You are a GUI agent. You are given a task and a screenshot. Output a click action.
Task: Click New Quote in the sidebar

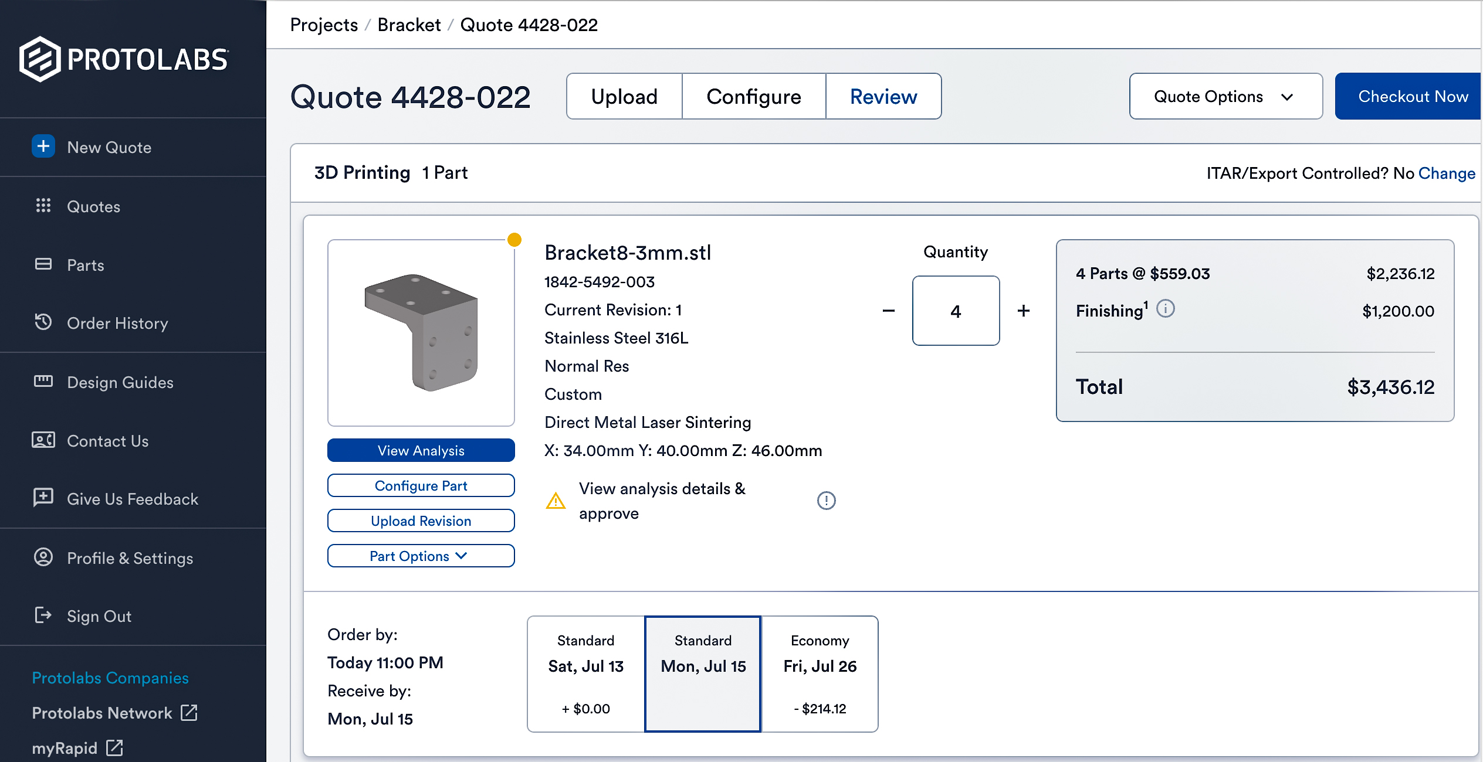coord(109,147)
